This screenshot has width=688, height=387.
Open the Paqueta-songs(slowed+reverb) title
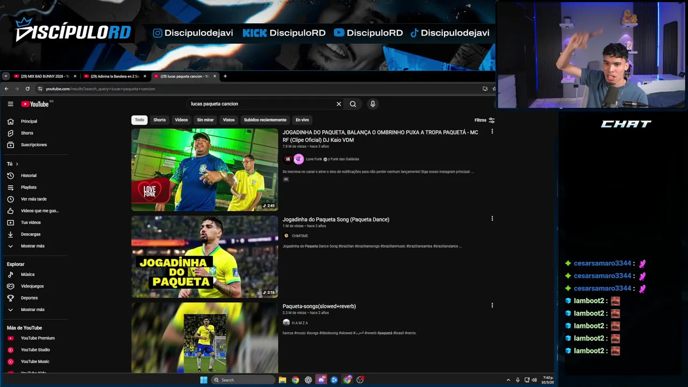tap(319, 306)
